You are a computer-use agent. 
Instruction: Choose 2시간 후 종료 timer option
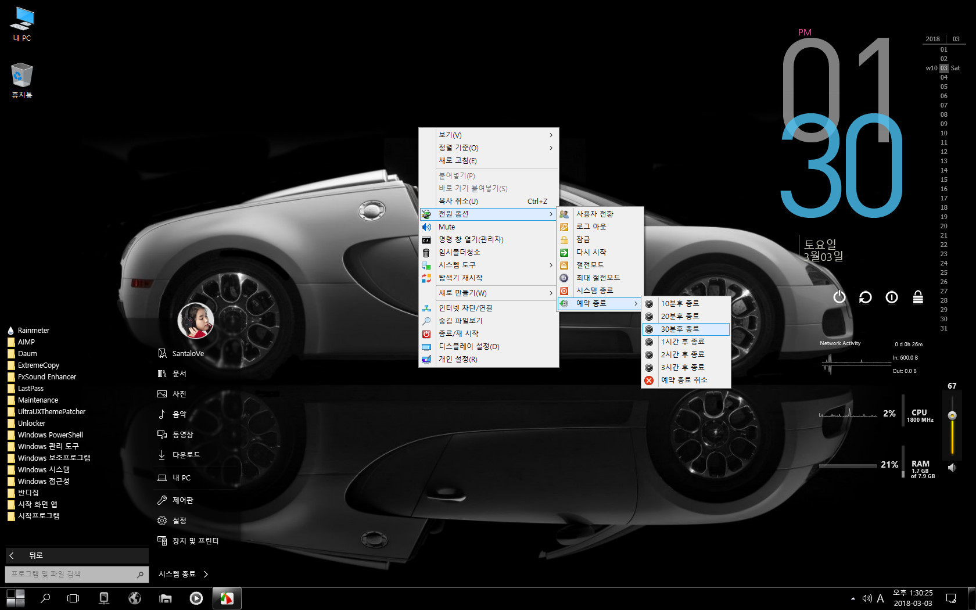686,354
